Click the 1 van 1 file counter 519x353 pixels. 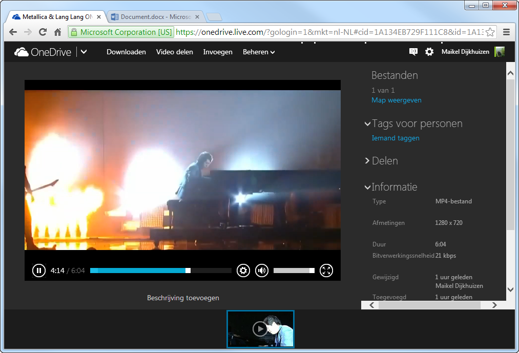pos(383,90)
